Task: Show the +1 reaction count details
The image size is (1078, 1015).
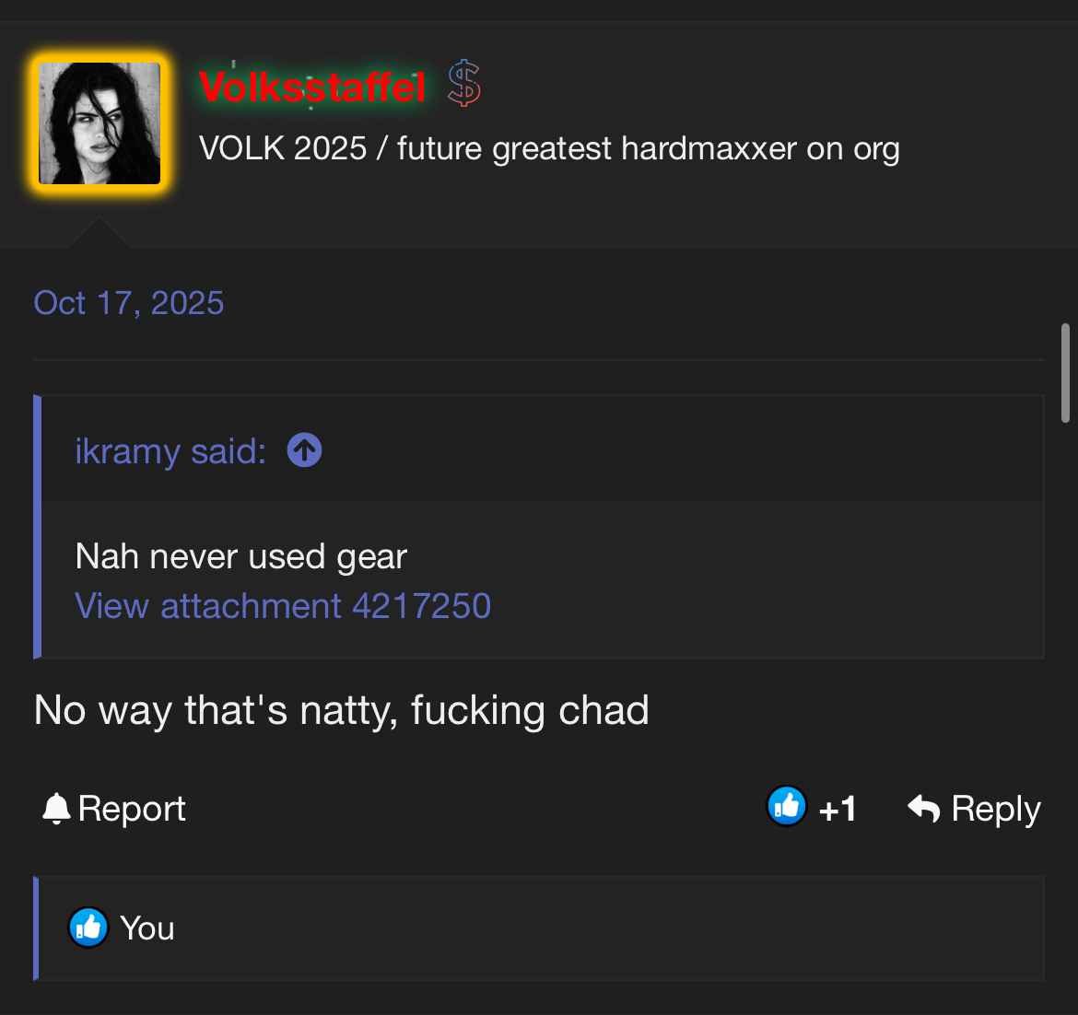Action: pyautogui.click(x=837, y=810)
